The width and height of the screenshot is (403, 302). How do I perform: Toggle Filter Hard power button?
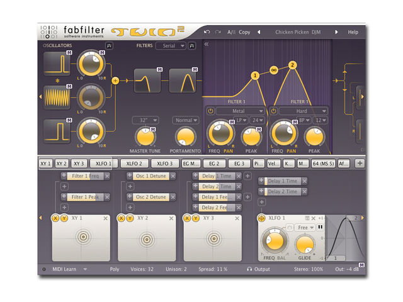273,111
